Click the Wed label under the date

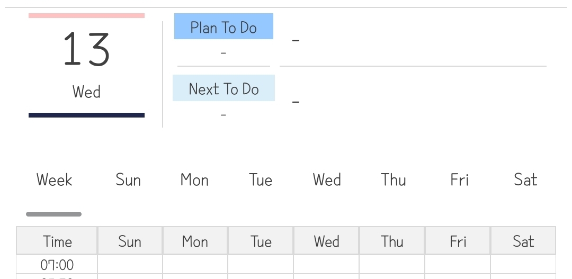click(86, 92)
